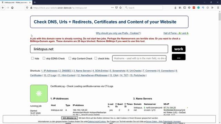Click the black three-dots button

click(179, 57)
